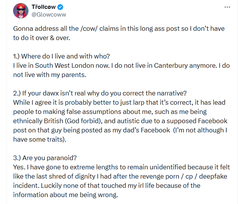Click the line starting "While I agree"

click(119, 103)
